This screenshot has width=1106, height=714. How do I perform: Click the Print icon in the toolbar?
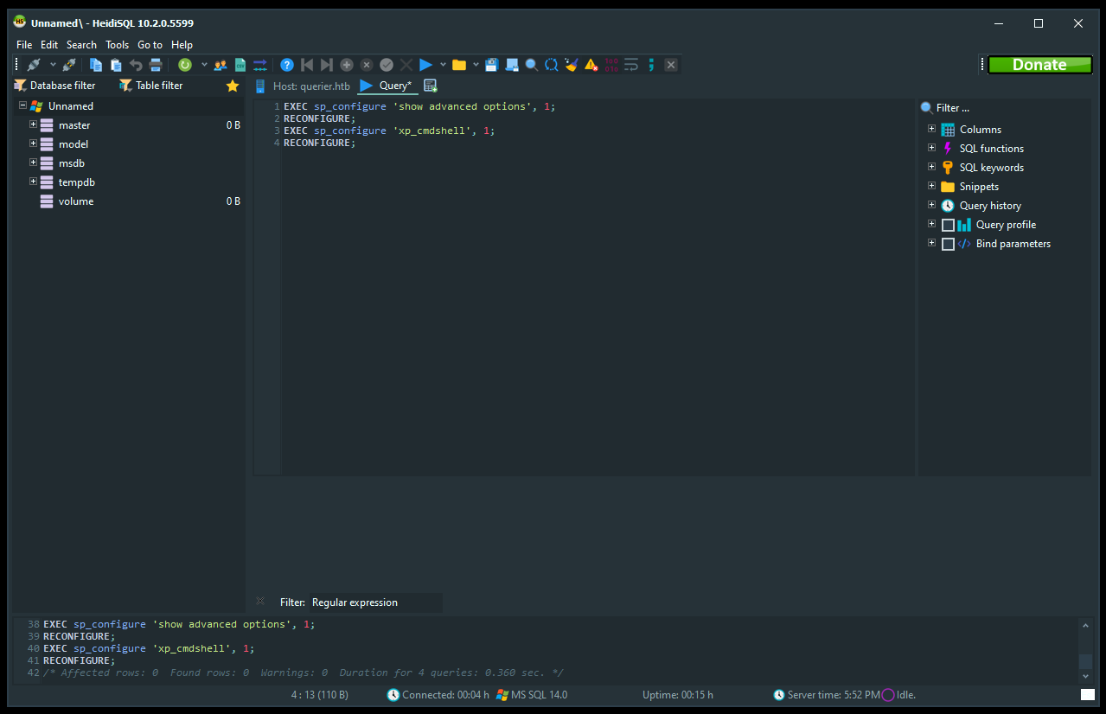tap(156, 65)
